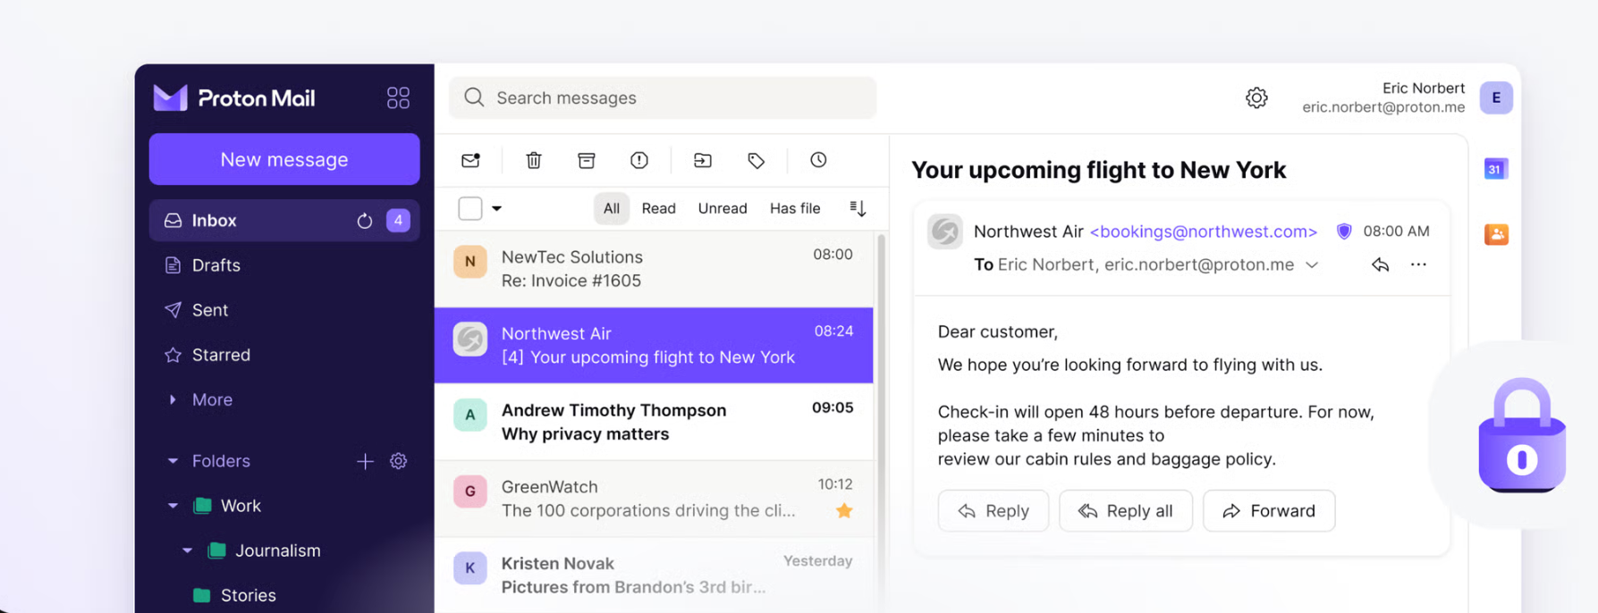Image resolution: width=1598 pixels, height=613 pixels.
Task: Click the Reply button
Action: click(x=993, y=511)
